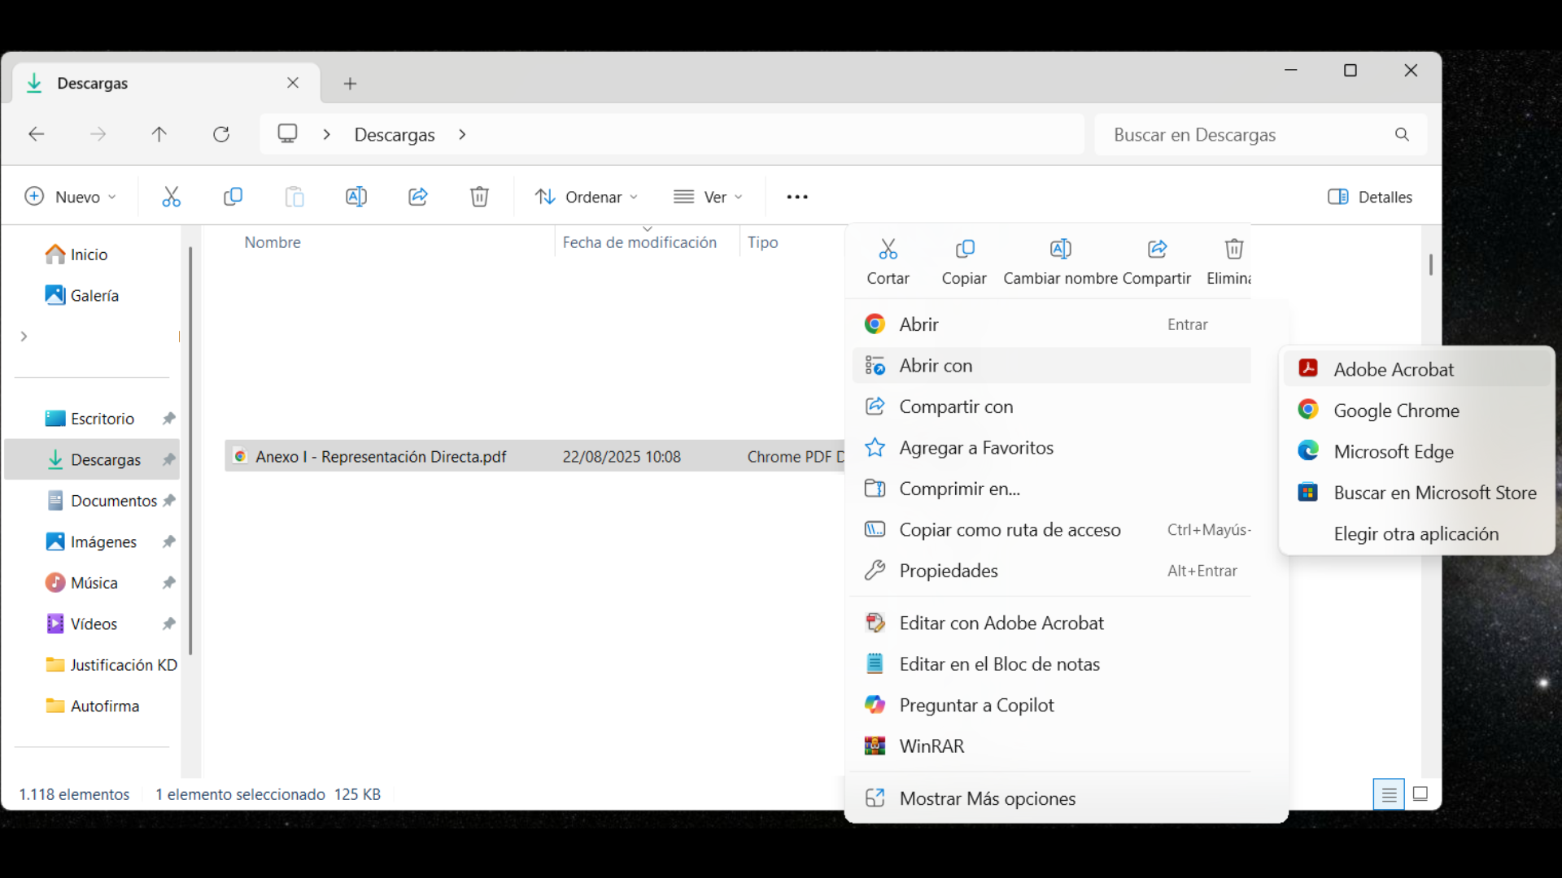Click Elegir otra aplicación option
Screen dimensions: 1562x878
[x=1416, y=534]
